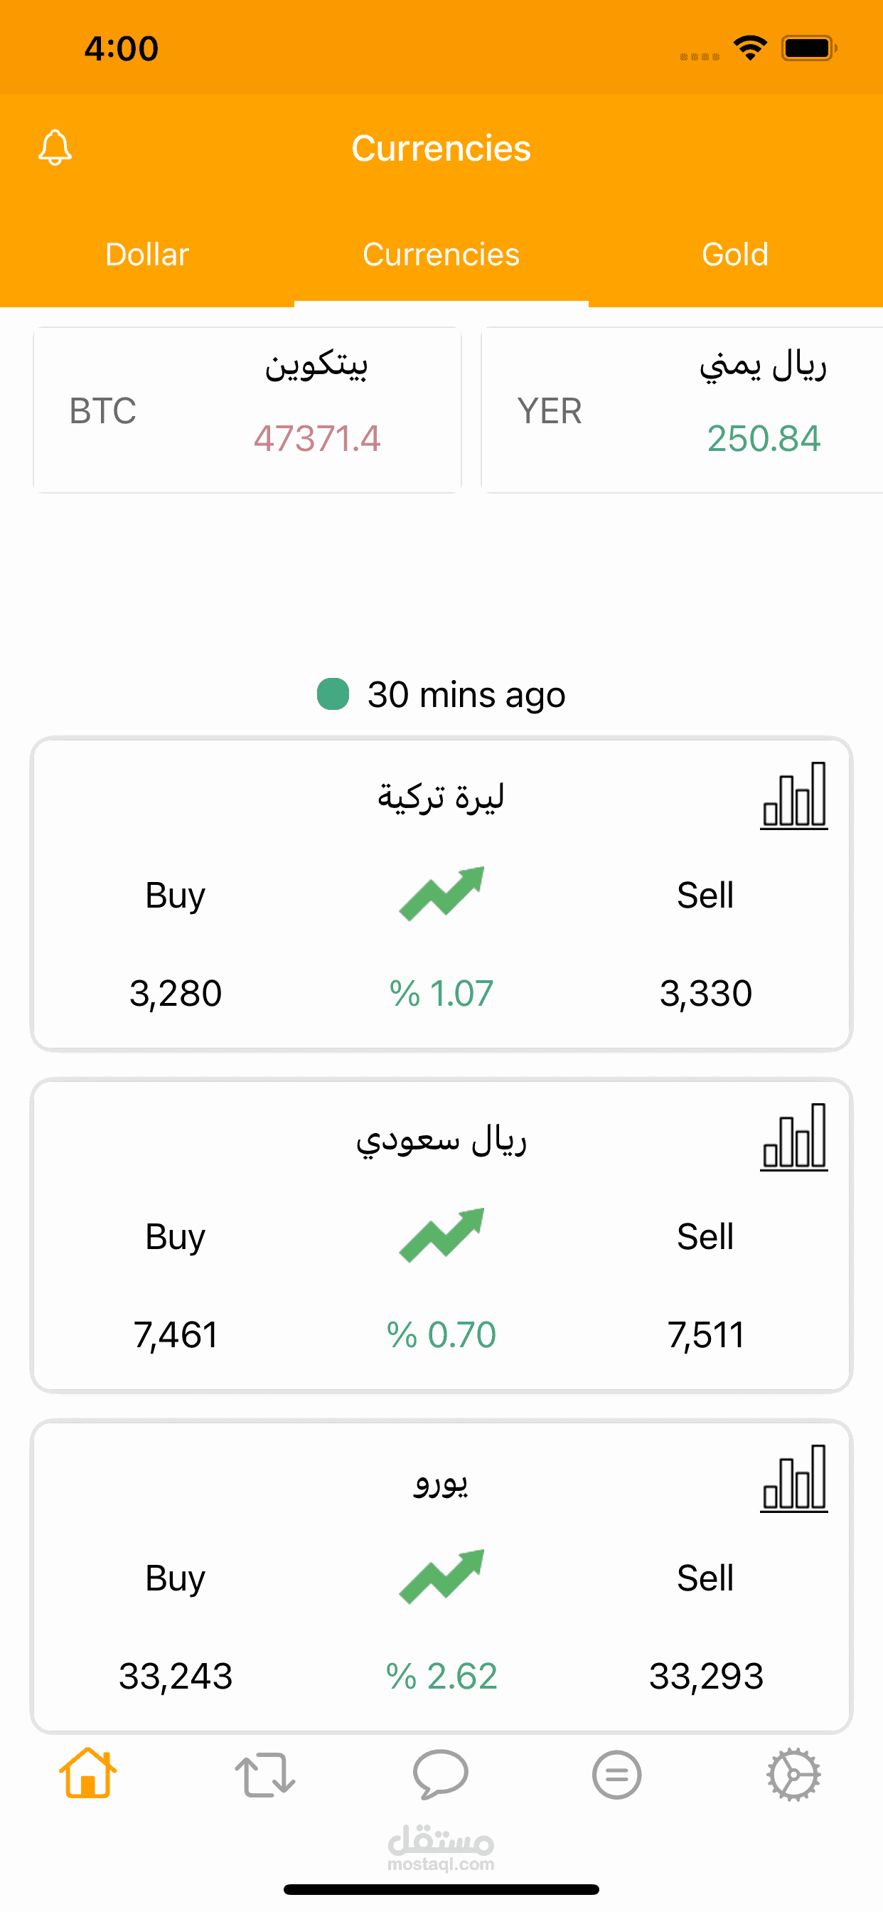The image size is (883, 1912).
Task: Open settings gear icon in bottom bar
Action: [793, 1775]
